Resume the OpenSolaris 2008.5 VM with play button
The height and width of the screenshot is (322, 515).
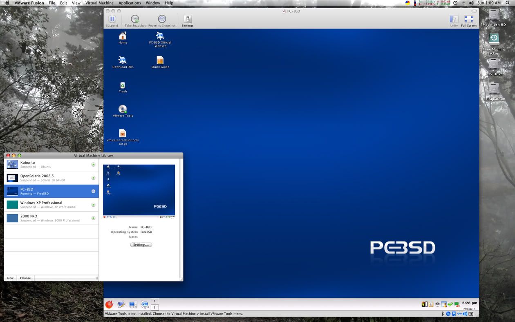pos(93,178)
